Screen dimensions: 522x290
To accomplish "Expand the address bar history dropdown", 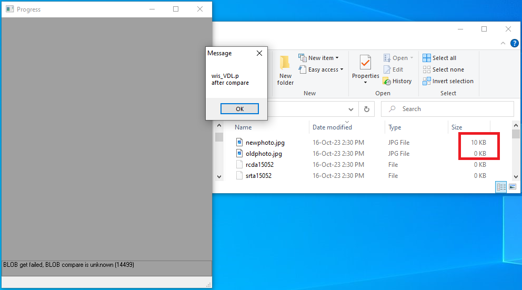I will pos(351,109).
